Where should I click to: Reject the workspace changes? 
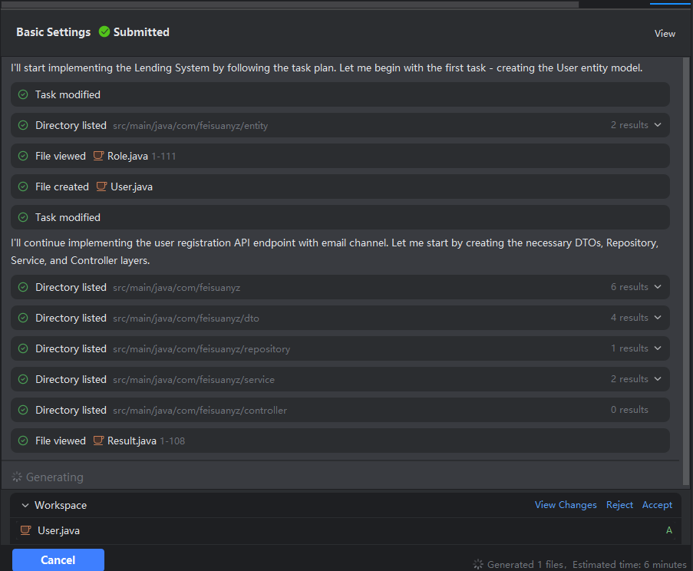[619, 505]
